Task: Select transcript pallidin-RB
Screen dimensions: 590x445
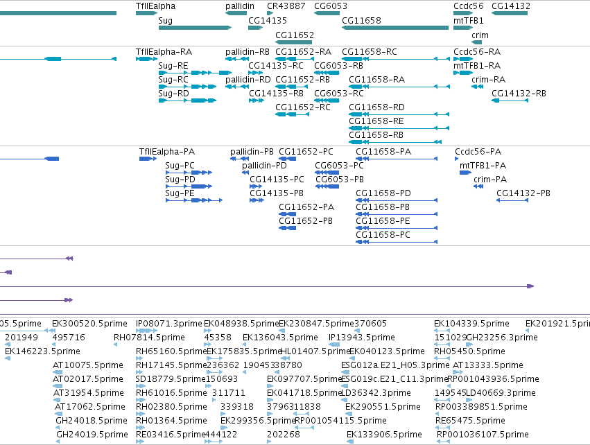Action: point(248,51)
